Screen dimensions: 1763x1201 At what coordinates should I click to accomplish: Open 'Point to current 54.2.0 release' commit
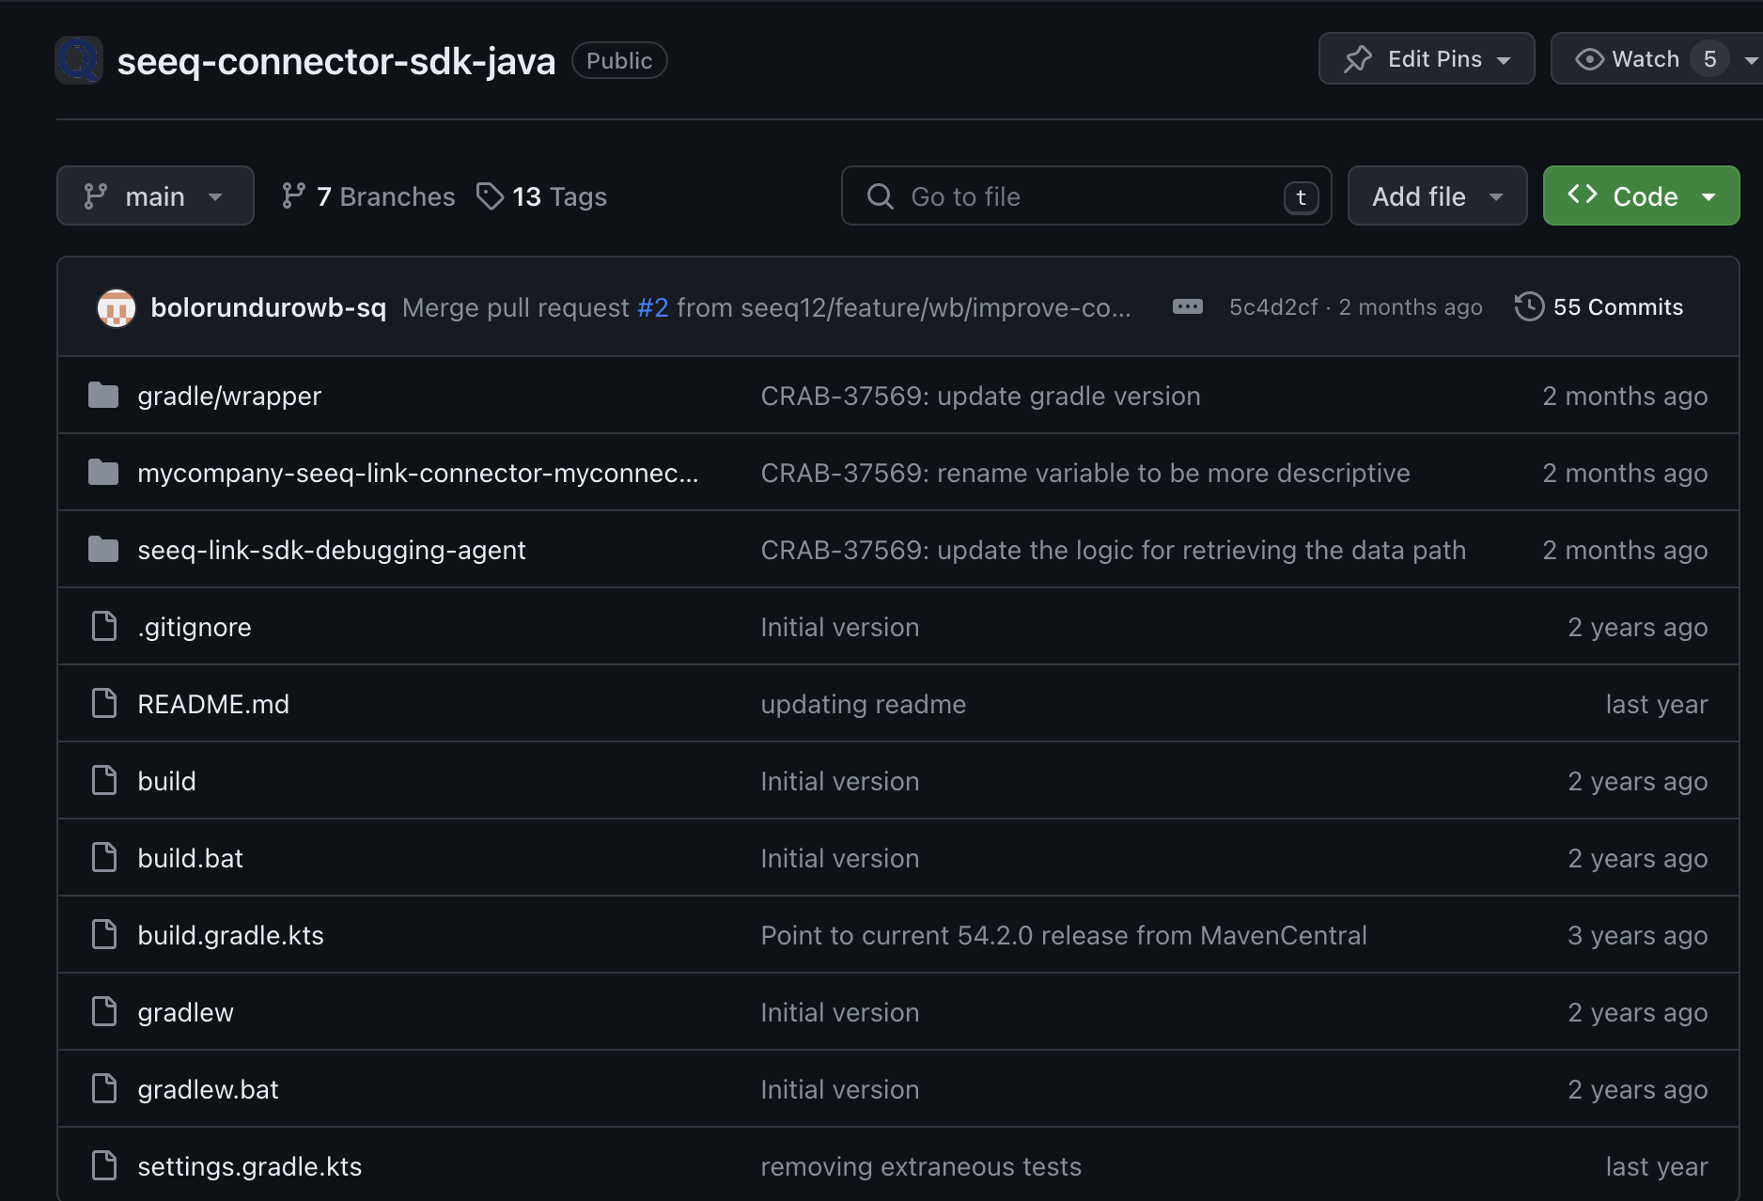pos(1064,935)
